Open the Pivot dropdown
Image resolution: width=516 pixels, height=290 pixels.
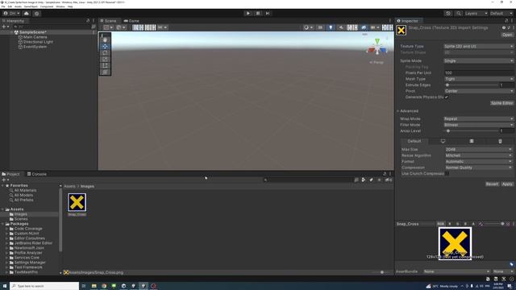click(478, 91)
